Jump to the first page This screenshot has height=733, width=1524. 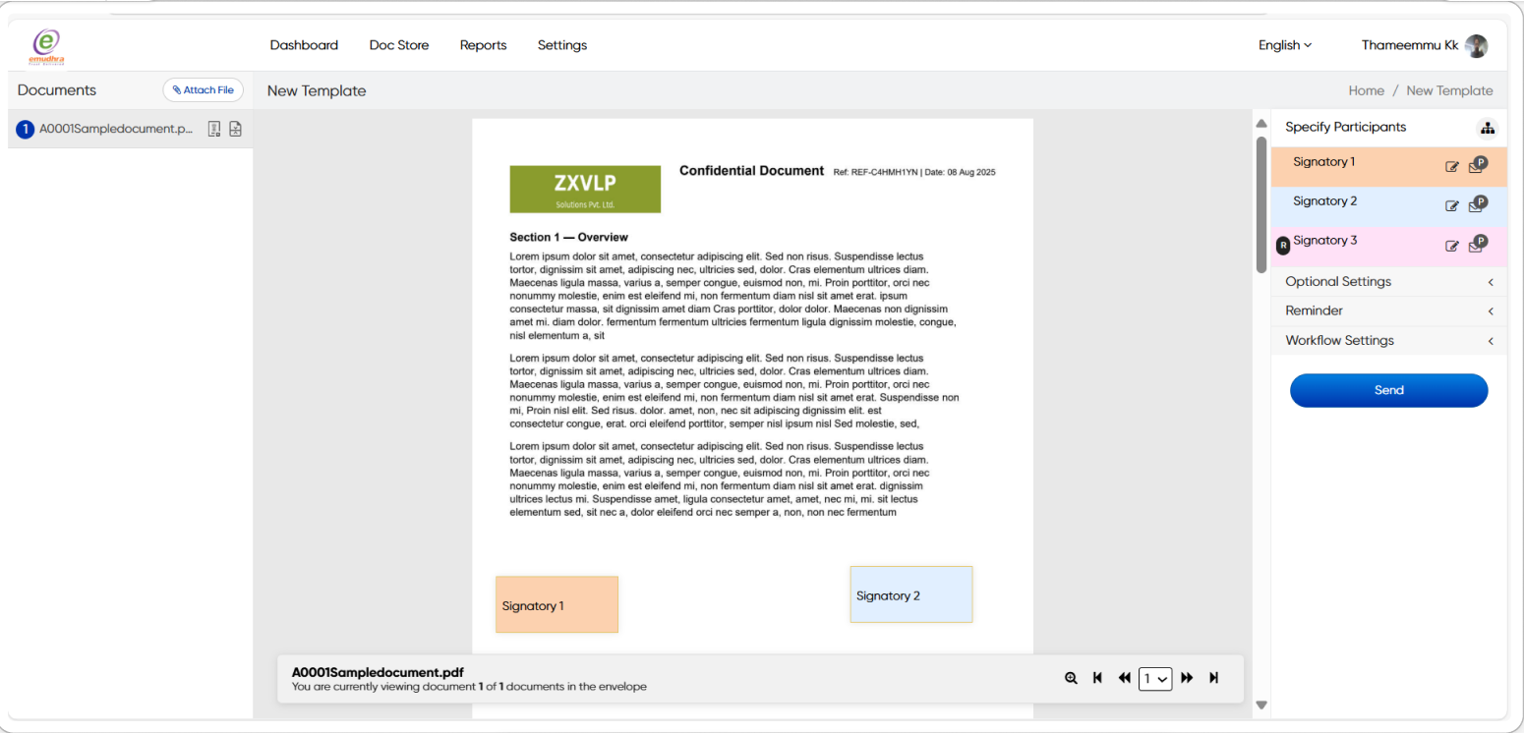[x=1097, y=678]
